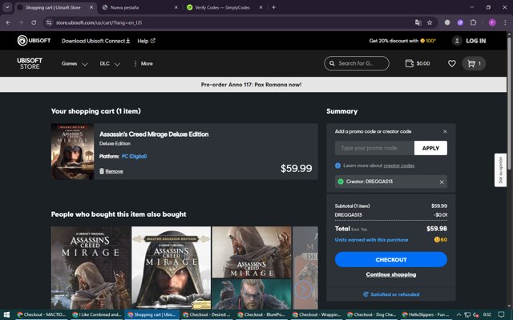This screenshot has height=320, width=513.
Task: Click the LOG IN button
Action: click(x=475, y=41)
